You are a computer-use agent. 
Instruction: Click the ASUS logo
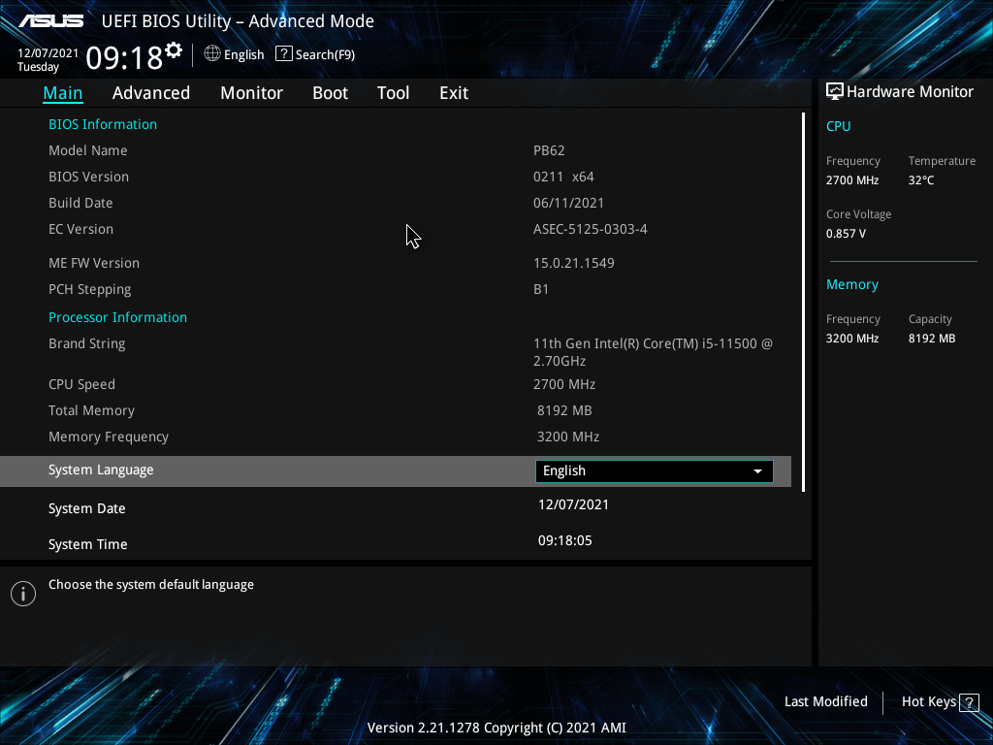click(51, 21)
